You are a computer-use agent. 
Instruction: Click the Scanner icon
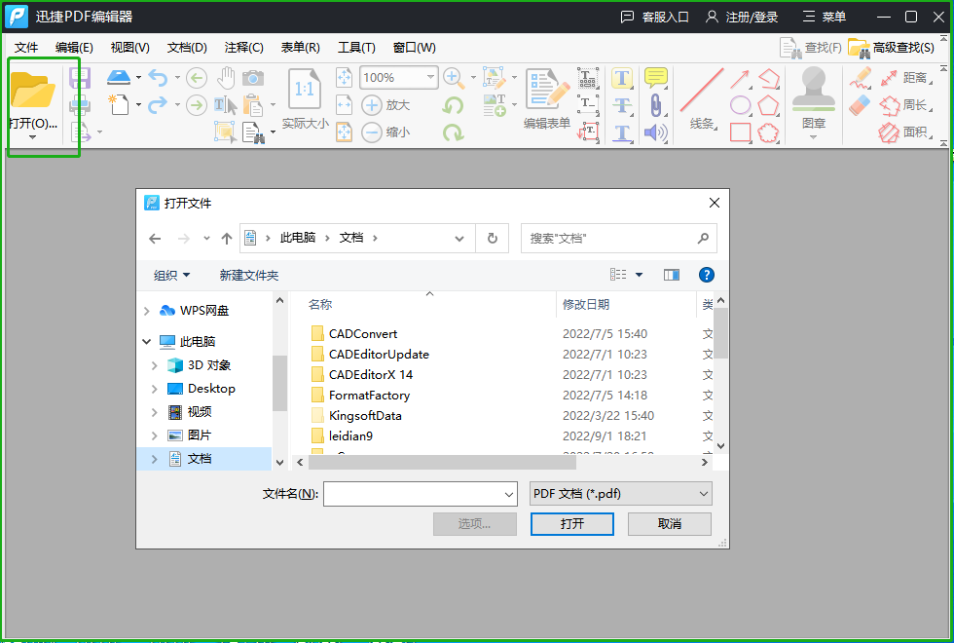(118, 77)
